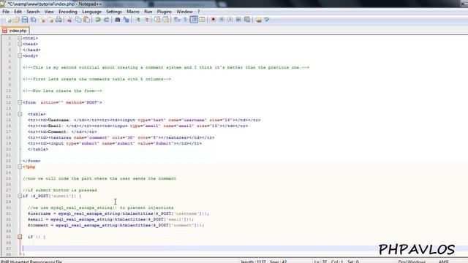Collapse the <body> fold marker on line 4
The image size is (468, 263).
pyautogui.click(x=20, y=56)
